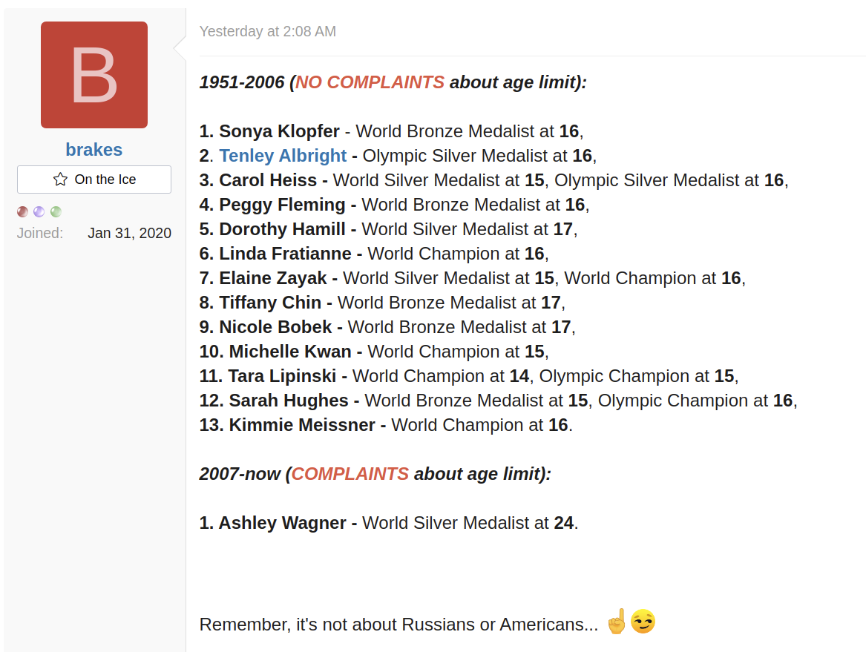Click the red reputation badge dot
The width and height of the screenshot is (866, 652).
23,212
